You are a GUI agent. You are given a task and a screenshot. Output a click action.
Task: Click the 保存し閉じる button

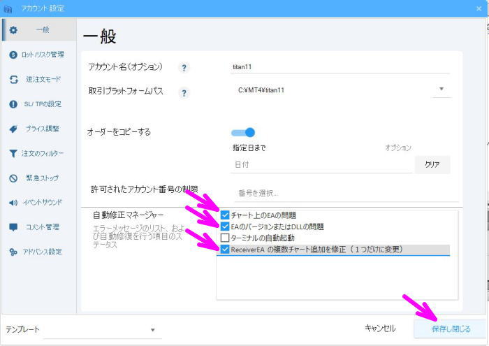click(x=451, y=329)
